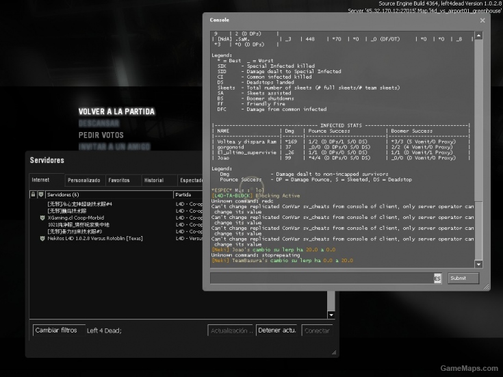Sort by Partida column header
This screenshot has width=503, height=377.
pyautogui.click(x=188, y=194)
